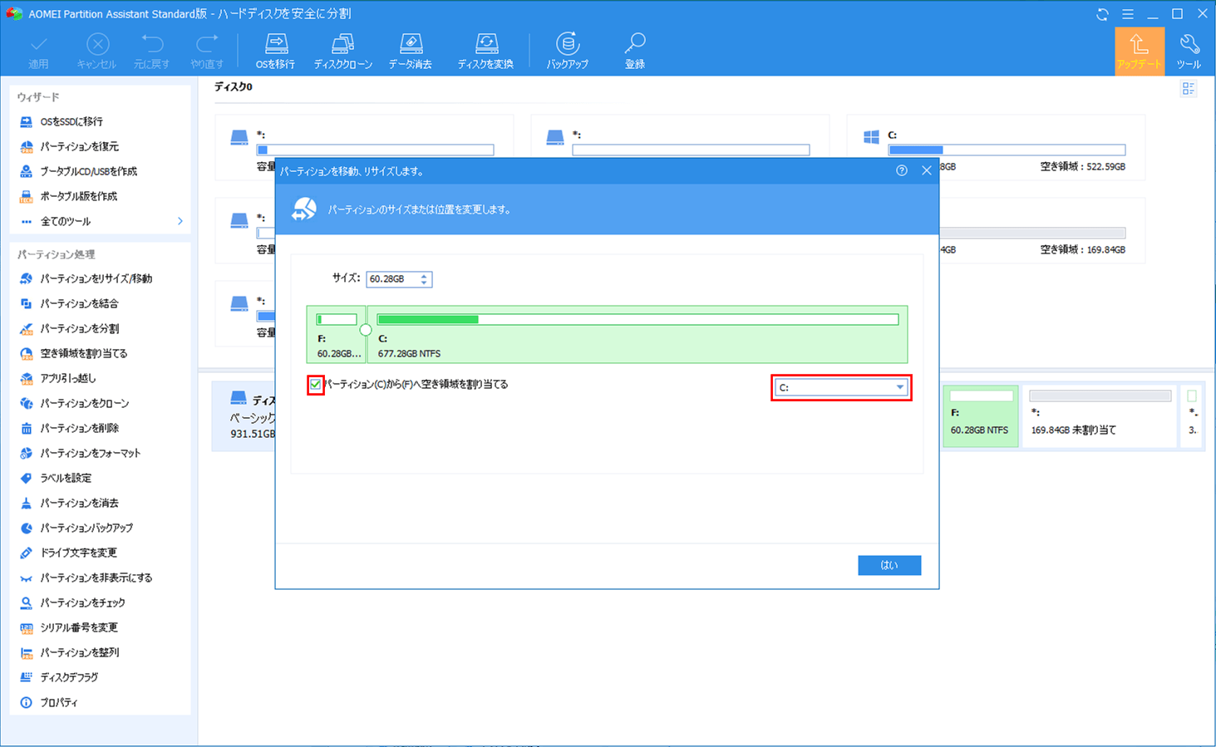Click the サイズ input field

391,279
